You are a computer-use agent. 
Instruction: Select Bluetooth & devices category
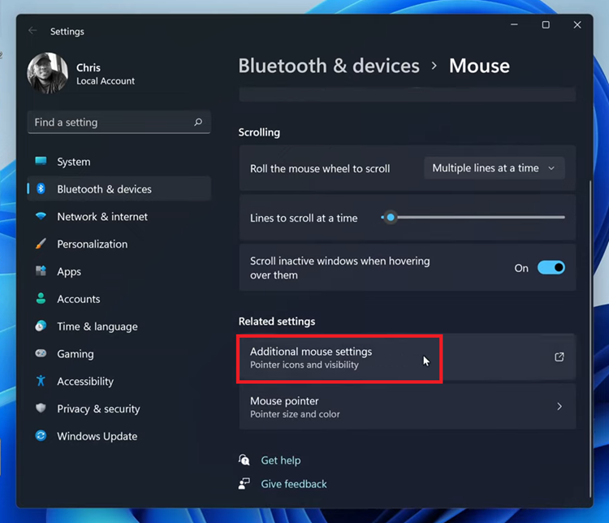tap(119, 189)
